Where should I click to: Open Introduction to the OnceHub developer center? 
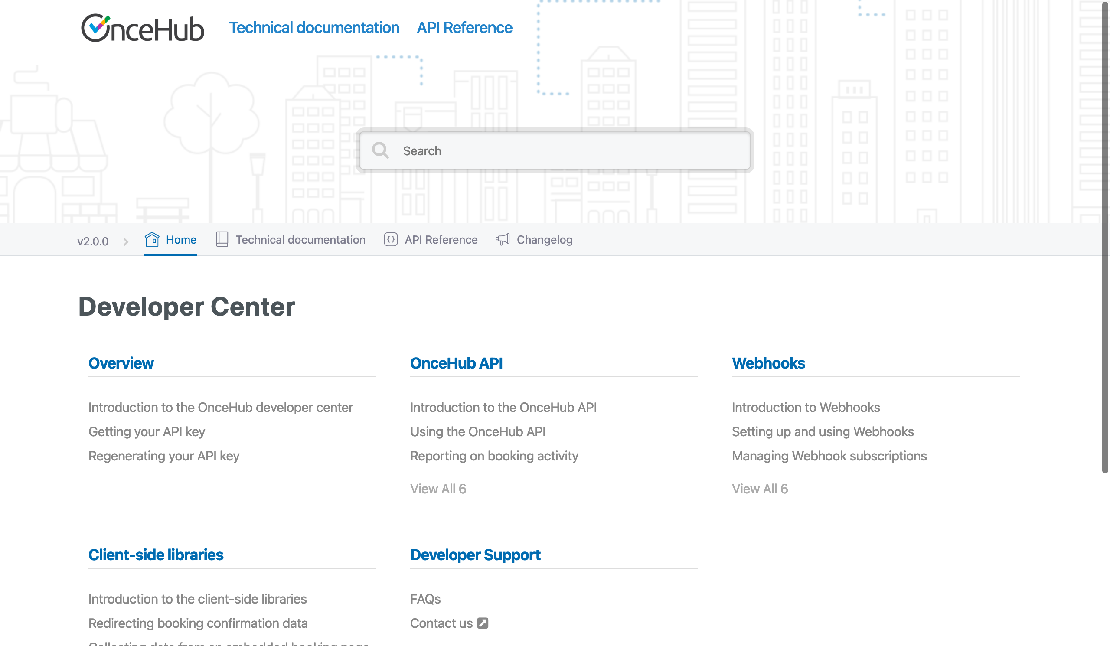(x=221, y=408)
